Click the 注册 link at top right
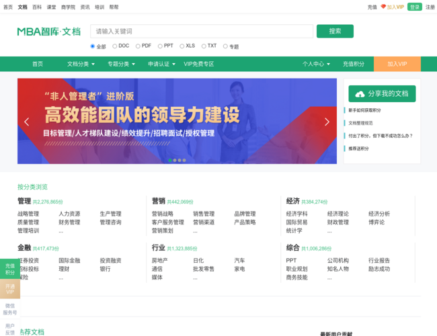 coord(430,7)
